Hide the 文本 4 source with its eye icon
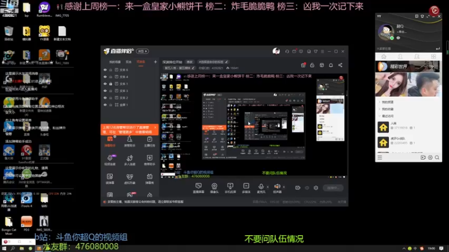Viewport: 449px width, 252px height. pos(105,77)
